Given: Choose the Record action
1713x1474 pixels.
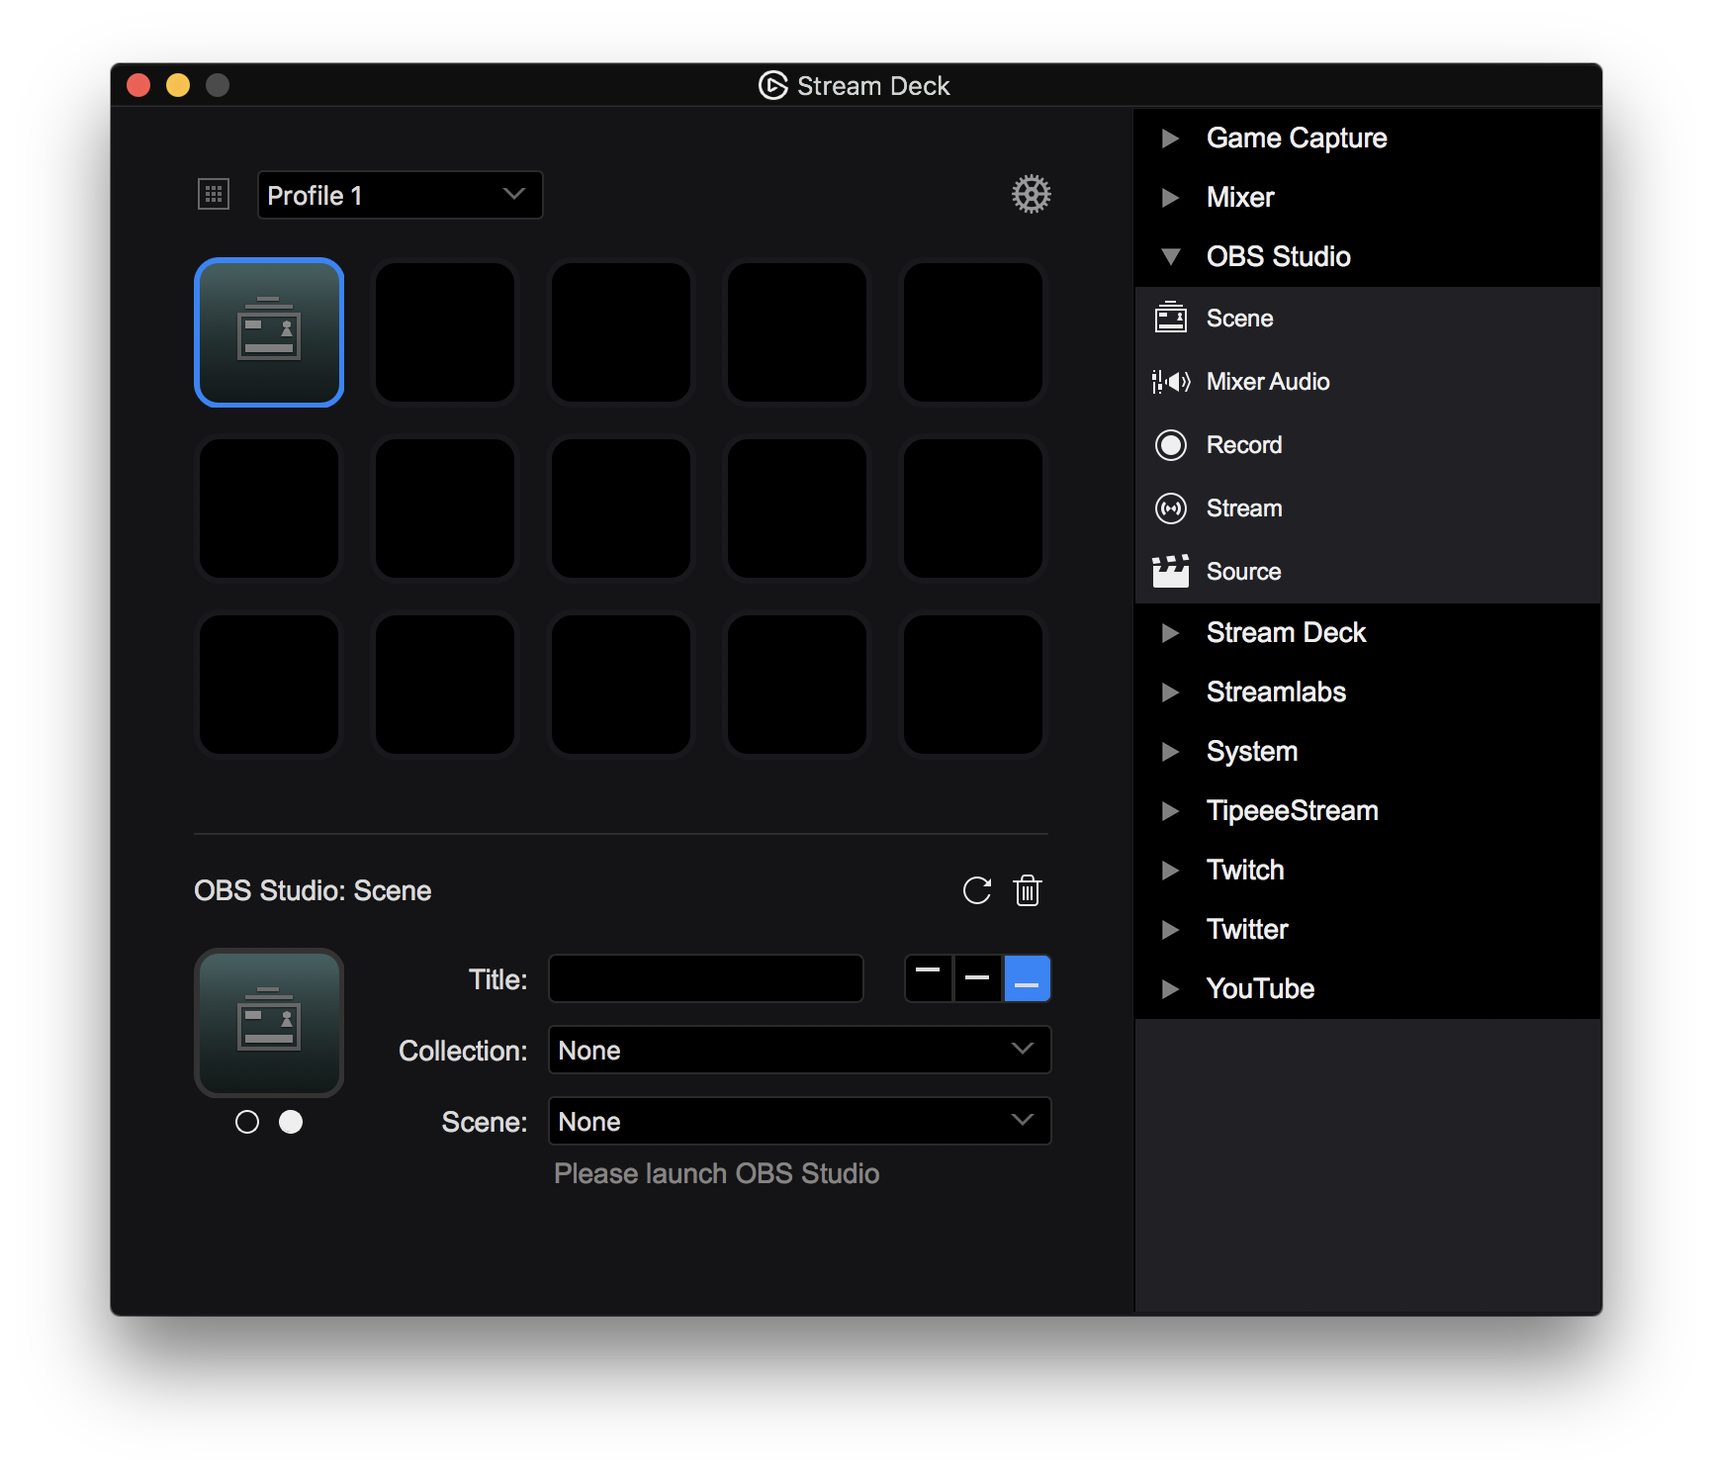Looking at the screenshot, I should tap(1243, 445).
